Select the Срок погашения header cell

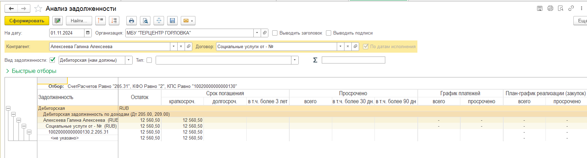(225, 93)
